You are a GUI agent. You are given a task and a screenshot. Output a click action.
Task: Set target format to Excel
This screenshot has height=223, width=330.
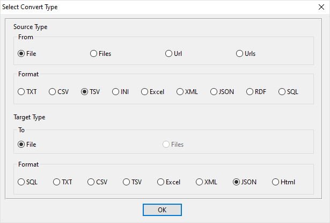161,182
